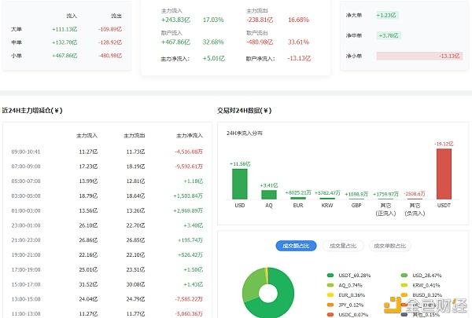Click -9,592.61万 net inflow value
472x318 pixels.
pyautogui.click(x=189, y=166)
